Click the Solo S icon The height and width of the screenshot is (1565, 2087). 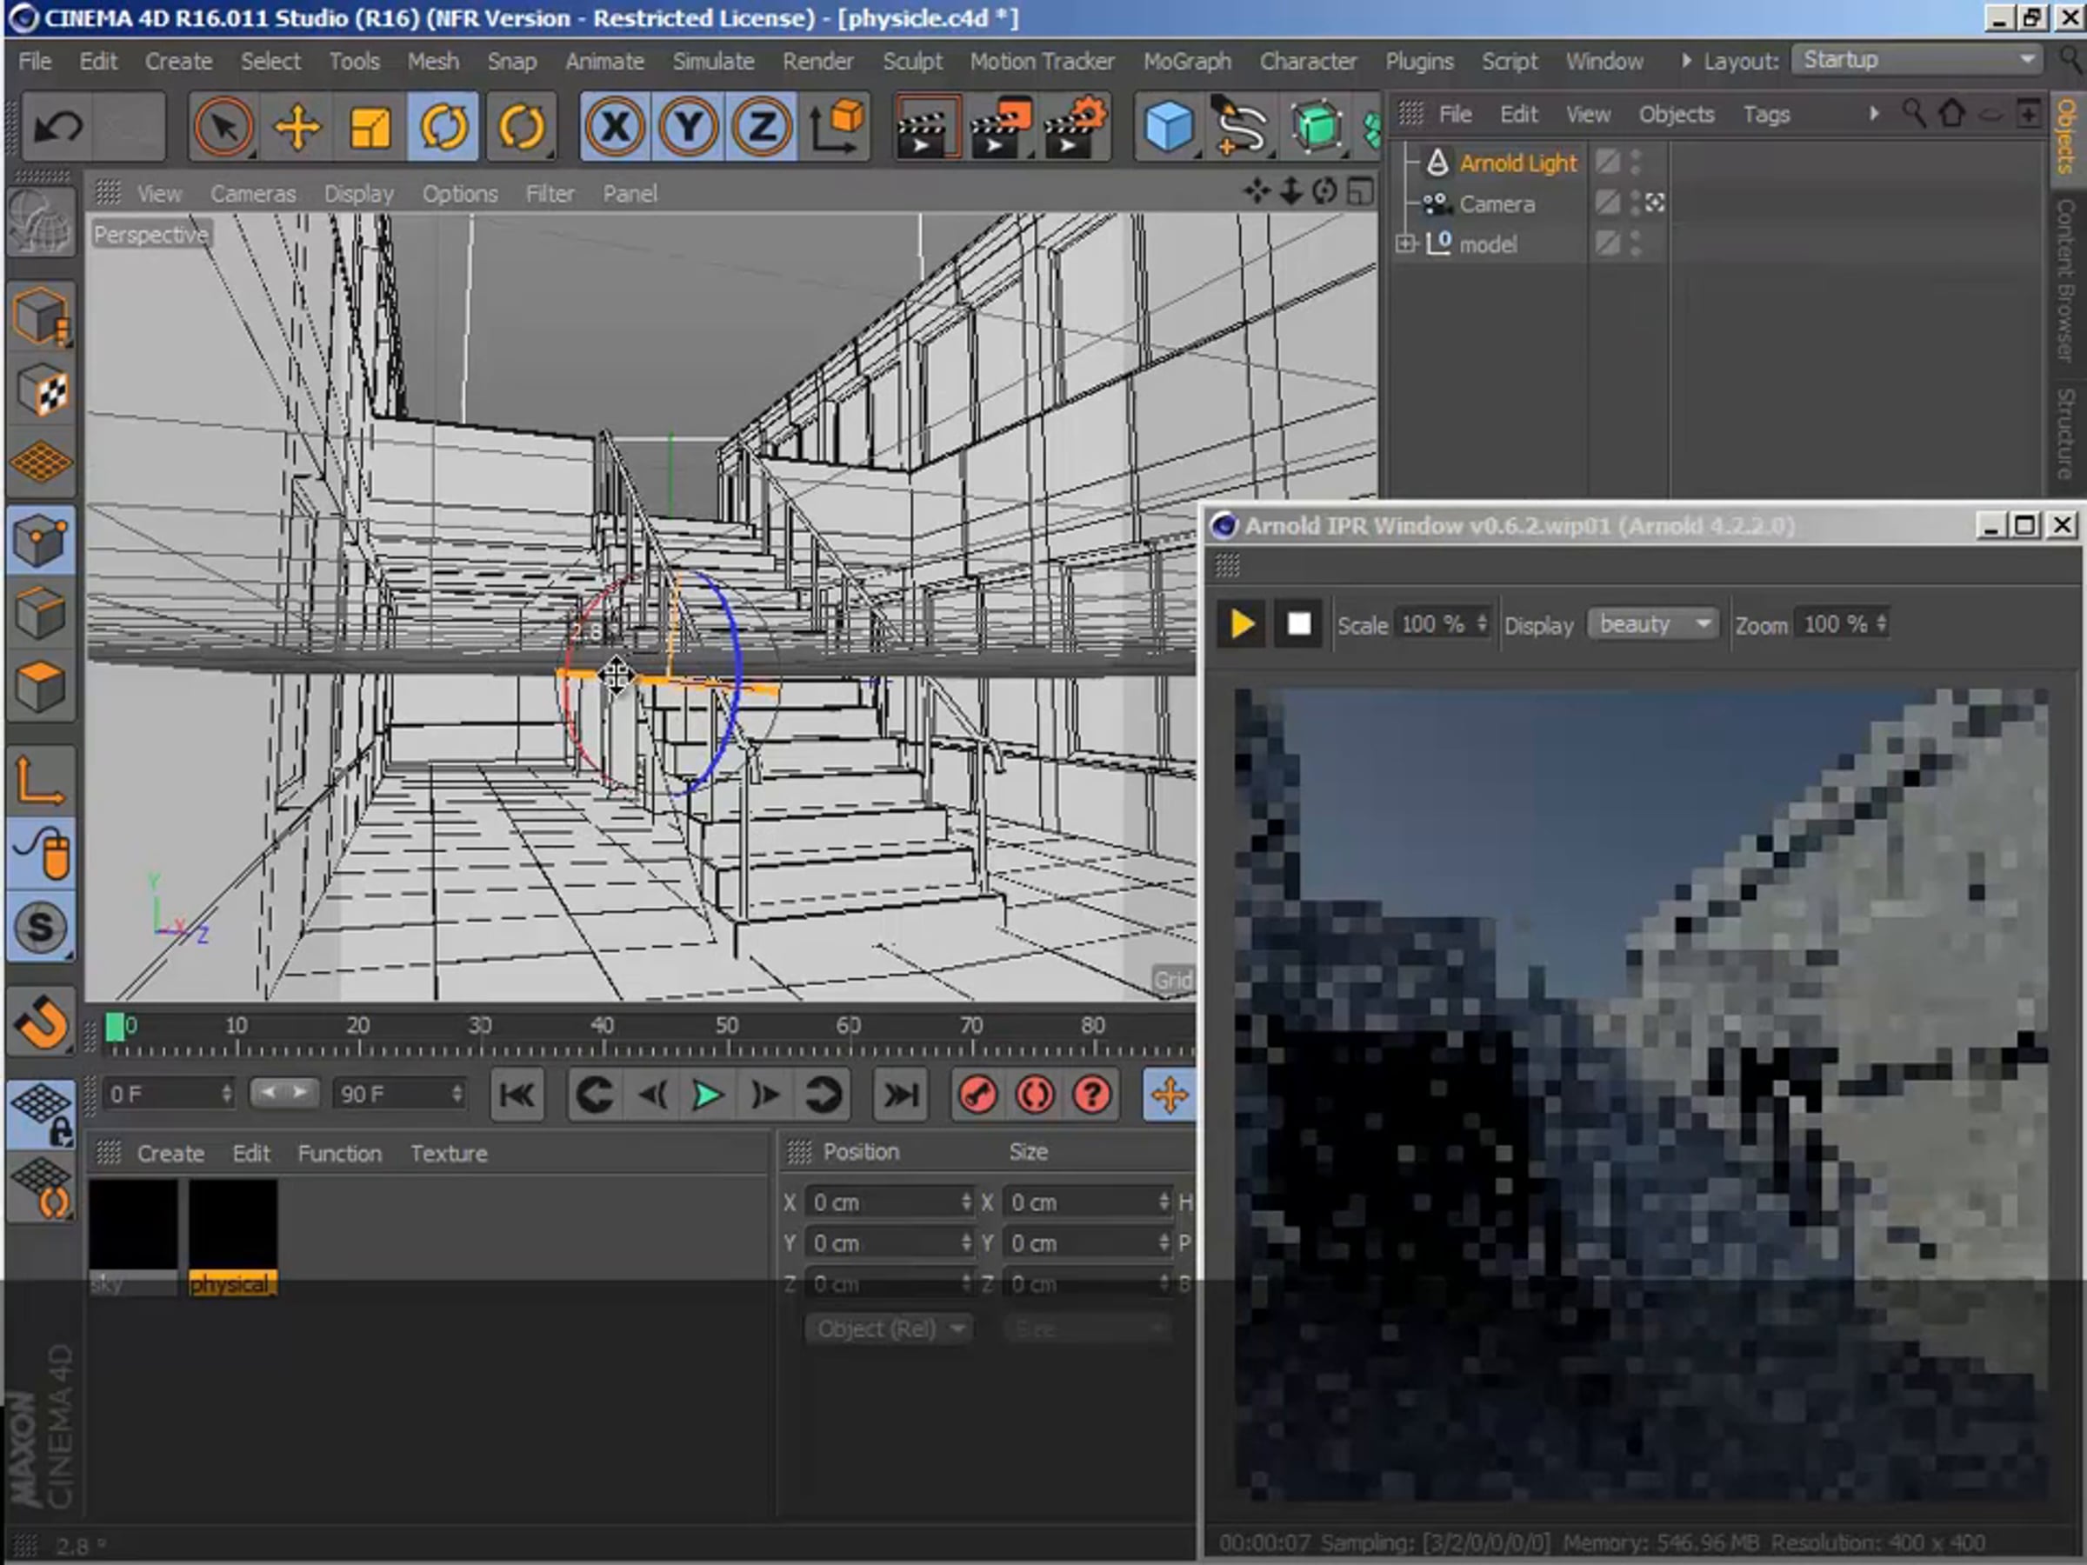click(x=41, y=926)
